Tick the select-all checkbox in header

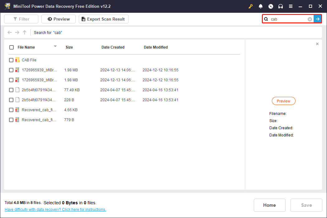coord(12,47)
